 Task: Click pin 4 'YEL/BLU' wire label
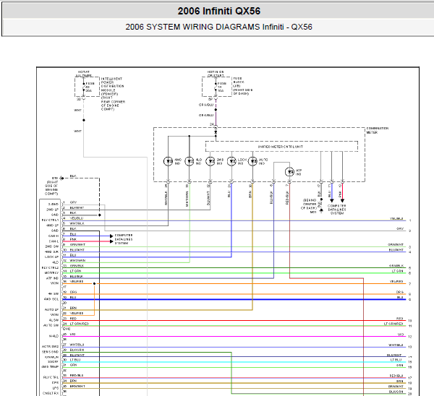click(x=76, y=218)
